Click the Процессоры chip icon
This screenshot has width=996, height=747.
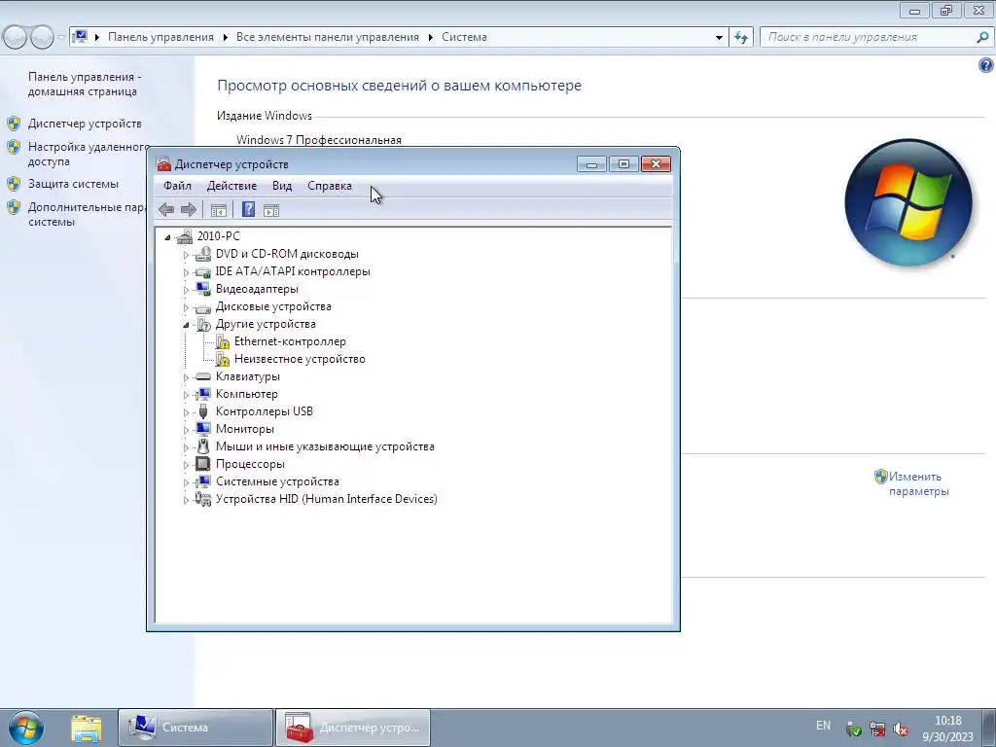click(x=203, y=464)
